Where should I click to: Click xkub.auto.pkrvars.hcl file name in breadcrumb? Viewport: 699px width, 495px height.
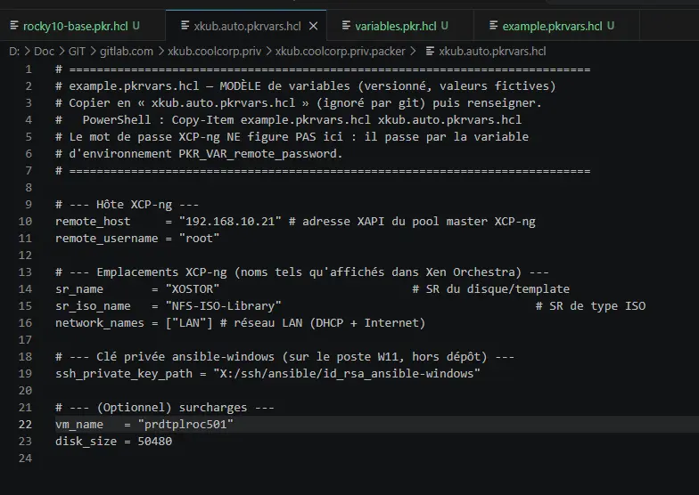click(492, 52)
